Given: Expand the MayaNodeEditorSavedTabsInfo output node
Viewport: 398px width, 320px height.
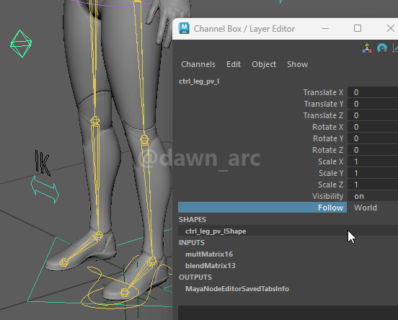Looking at the screenshot, I should tap(237, 289).
